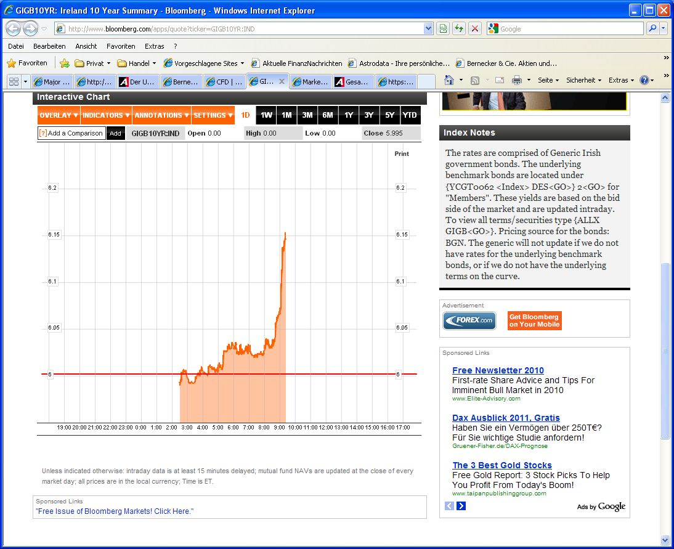Select the YTD chart range
This screenshot has height=549, width=674.
pos(410,115)
